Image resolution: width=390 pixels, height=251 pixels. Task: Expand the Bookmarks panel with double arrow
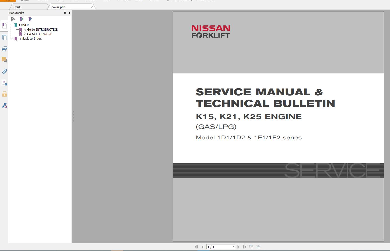point(65,13)
